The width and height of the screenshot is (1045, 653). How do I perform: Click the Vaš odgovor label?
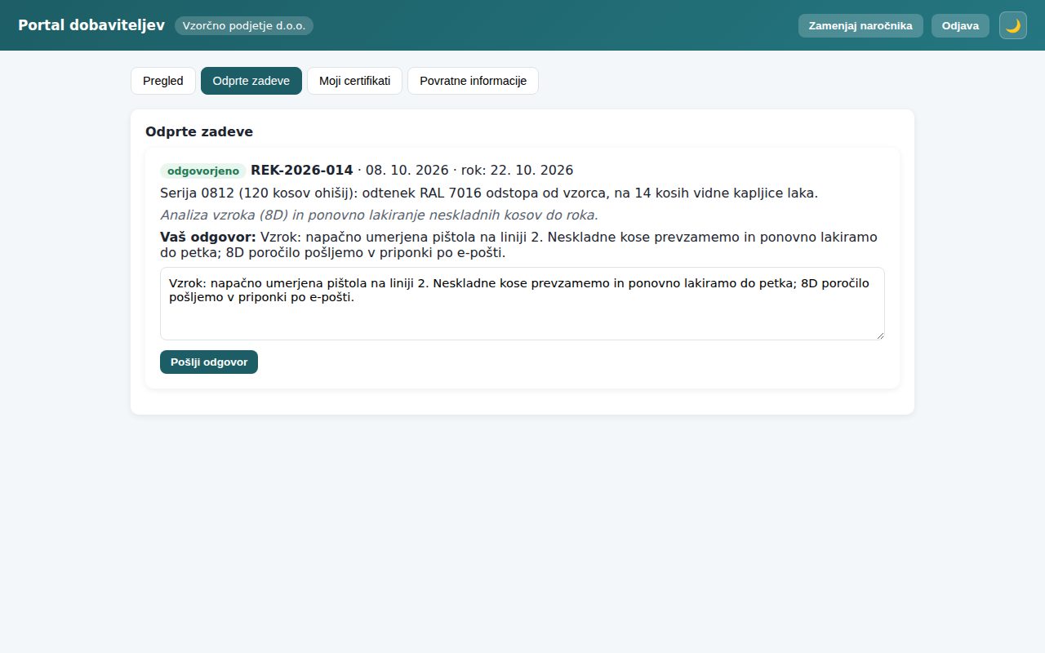(x=208, y=237)
